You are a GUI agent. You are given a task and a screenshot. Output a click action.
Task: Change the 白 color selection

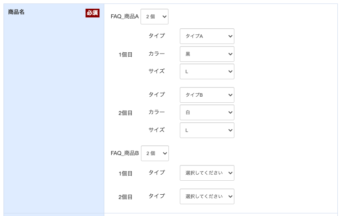207,112
